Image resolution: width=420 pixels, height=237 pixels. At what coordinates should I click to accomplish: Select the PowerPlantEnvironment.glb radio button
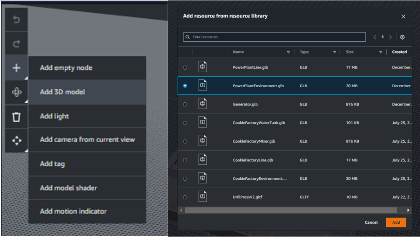tap(185, 86)
